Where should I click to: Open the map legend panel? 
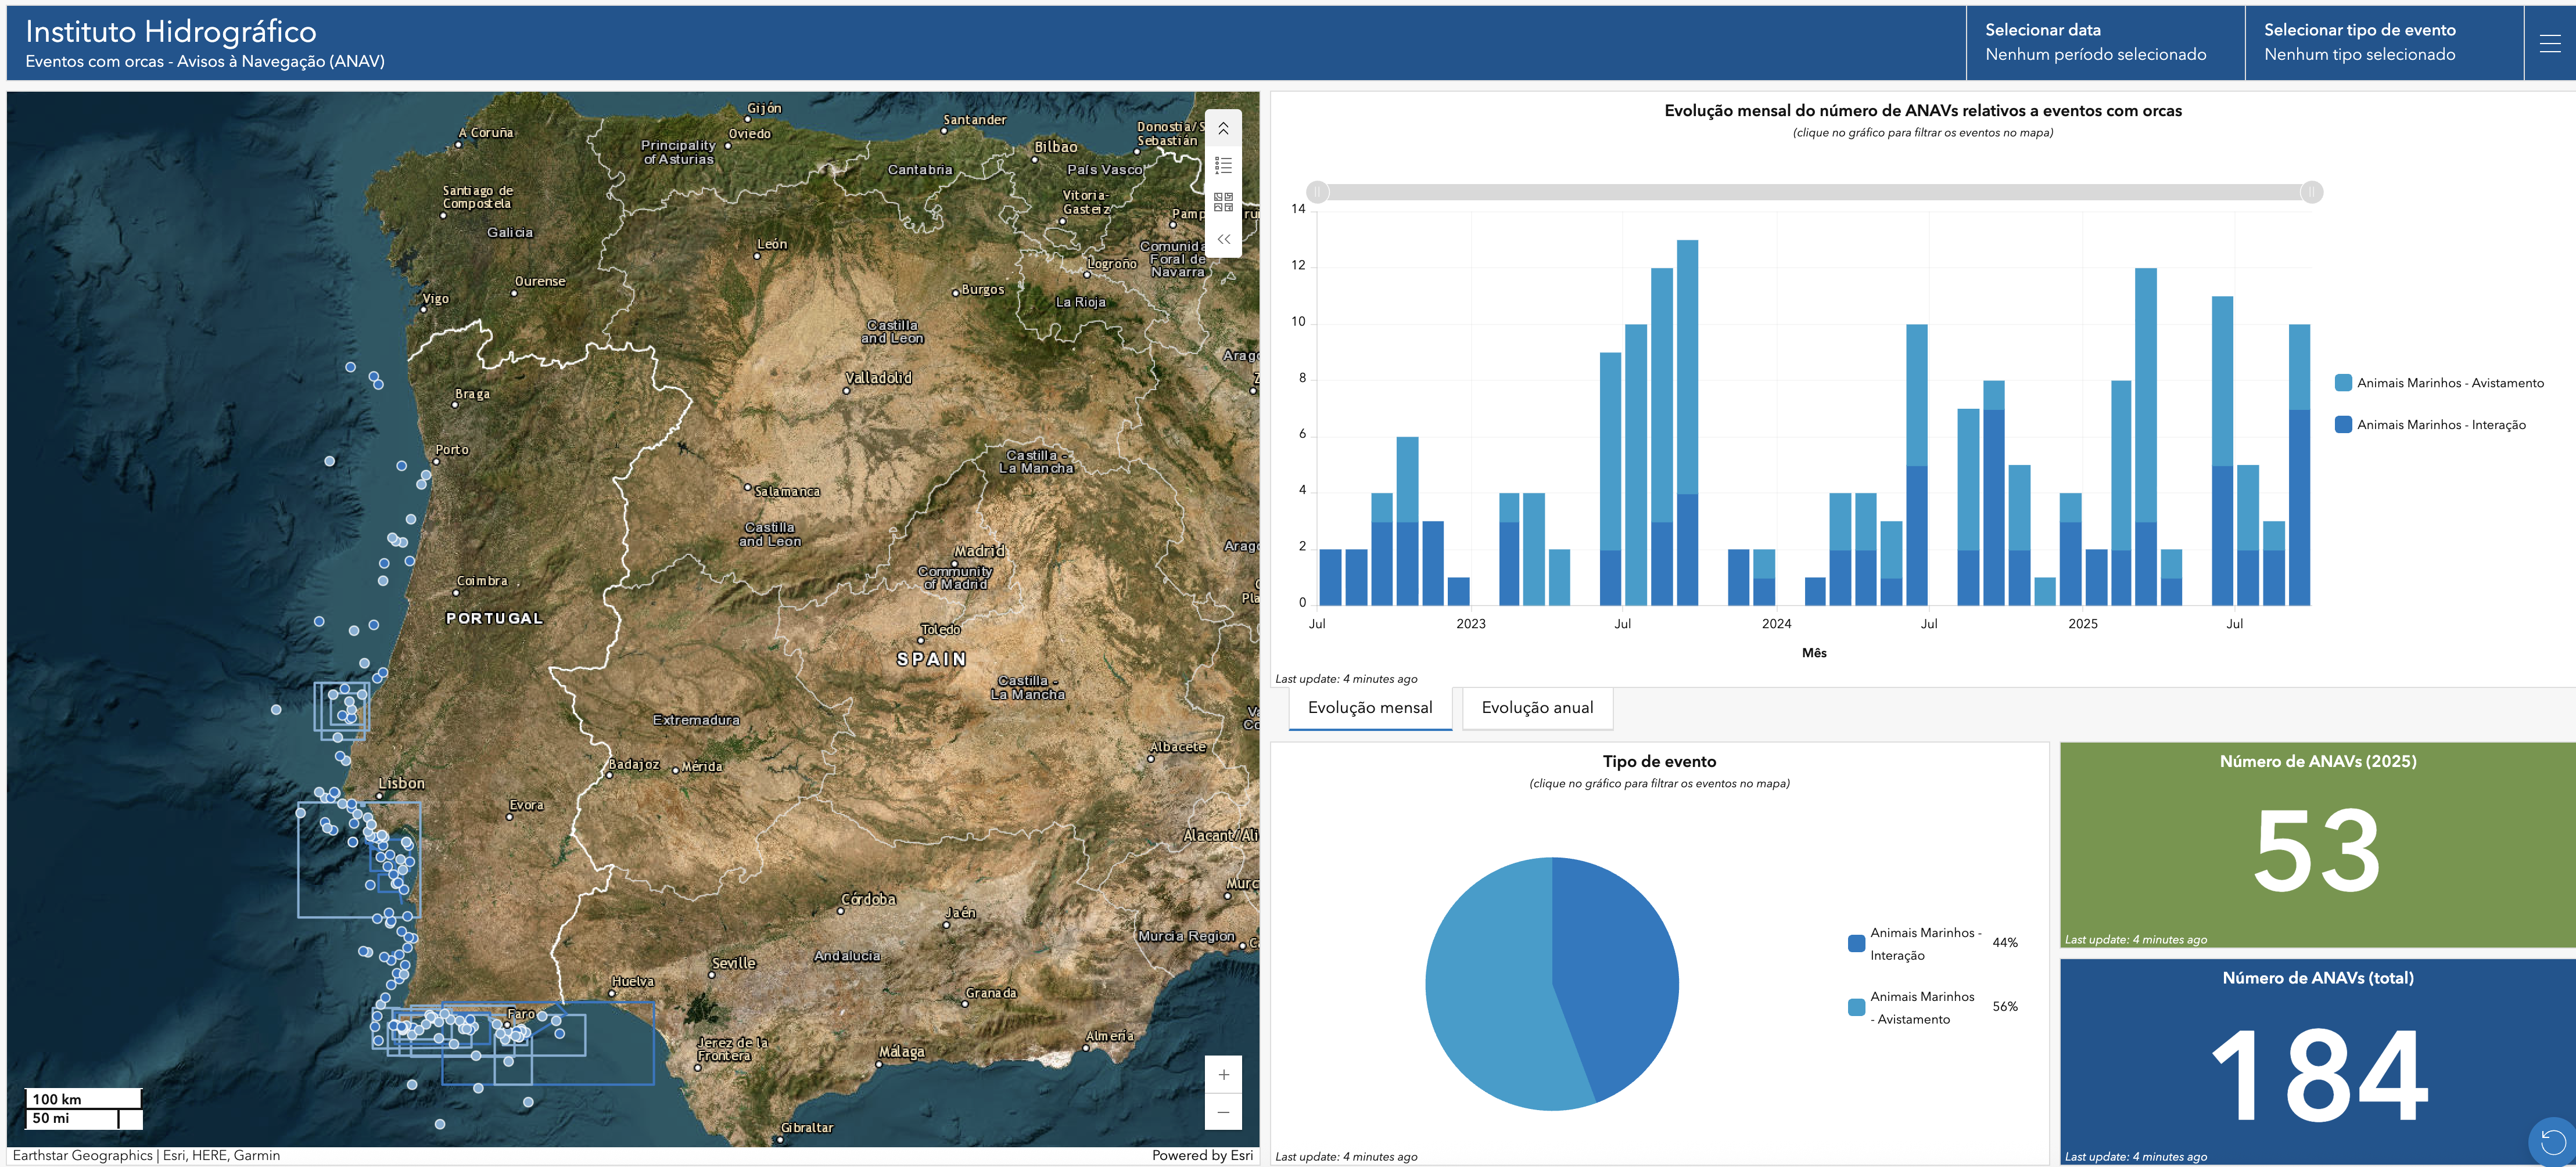[x=1223, y=166]
